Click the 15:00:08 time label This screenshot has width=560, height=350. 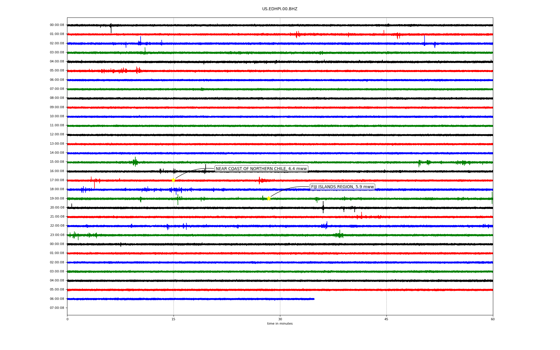[x=57, y=162]
